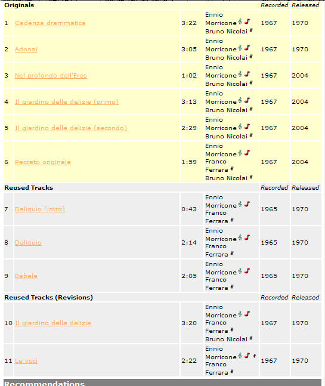This screenshot has height=386, width=325.
Task: Click recorded year 1965 in Babele row
Action: (269, 276)
